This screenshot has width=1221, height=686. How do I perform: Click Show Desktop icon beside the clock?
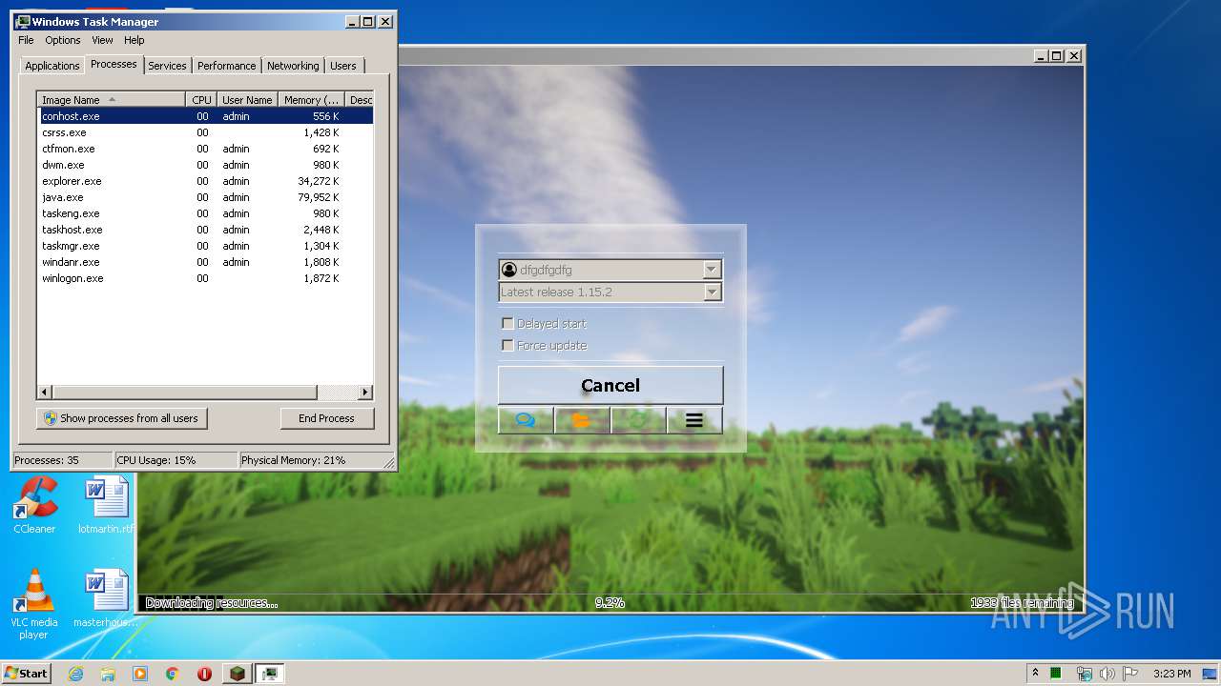[1211, 674]
